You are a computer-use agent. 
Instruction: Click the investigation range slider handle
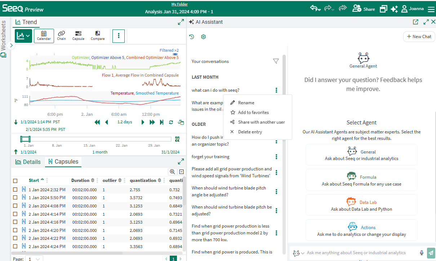25,139
